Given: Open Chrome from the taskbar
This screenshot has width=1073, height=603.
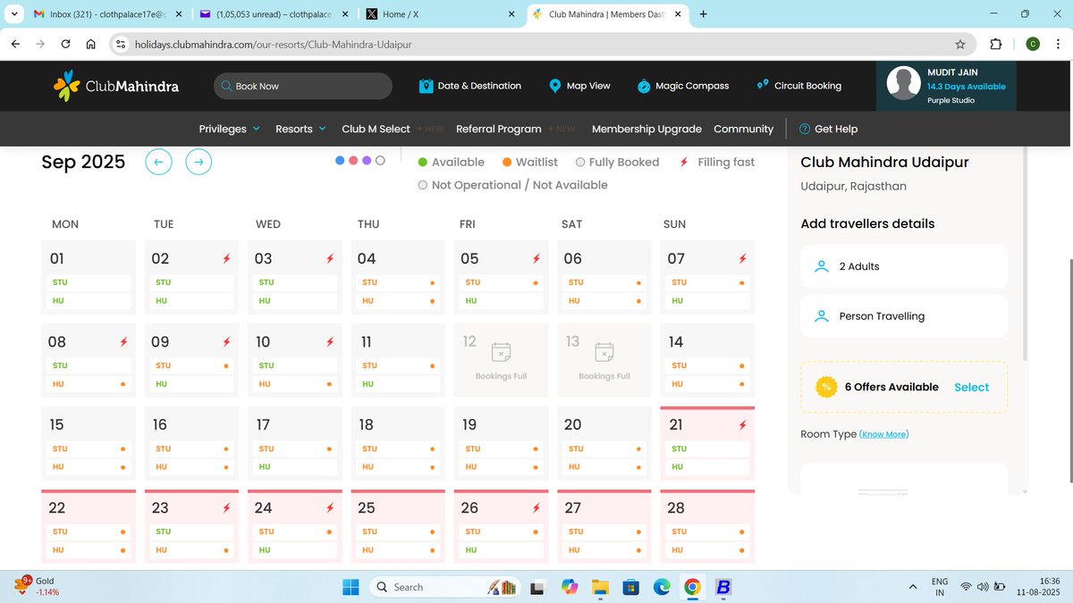Looking at the screenshot, I should tap(691, 587).
